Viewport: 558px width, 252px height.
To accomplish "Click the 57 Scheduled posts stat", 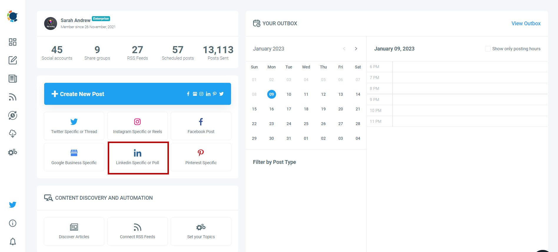I will click(x=178, y=53).
